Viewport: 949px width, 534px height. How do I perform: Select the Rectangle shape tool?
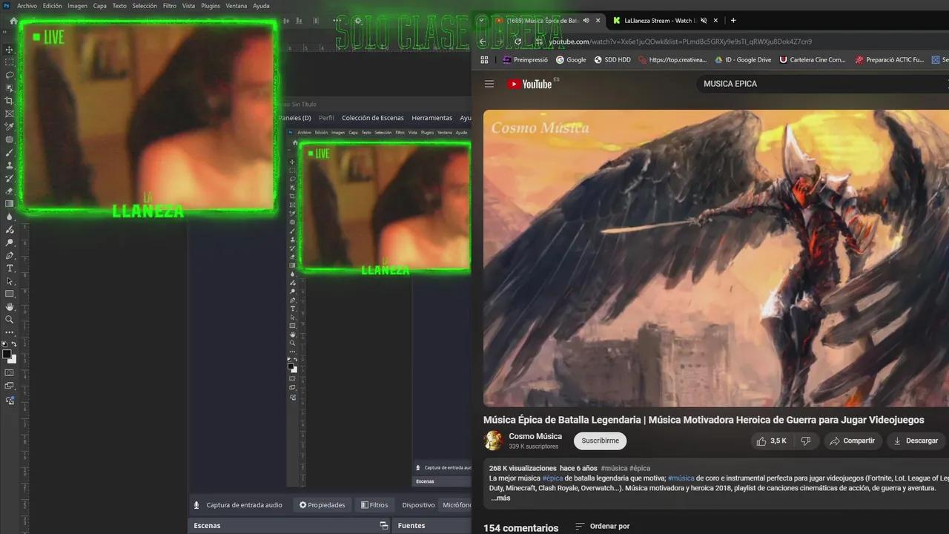pyautogui.click(x=10, y=294)
